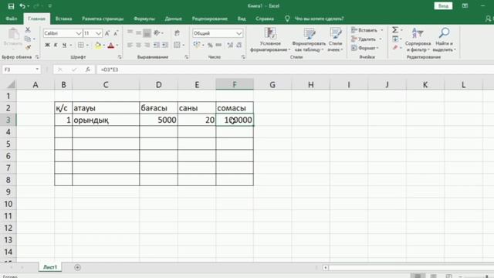Toggle italic formatting (К)
The height and width of the screenshot is (278, 494).
pyautogui.click(x=56, y=45)
